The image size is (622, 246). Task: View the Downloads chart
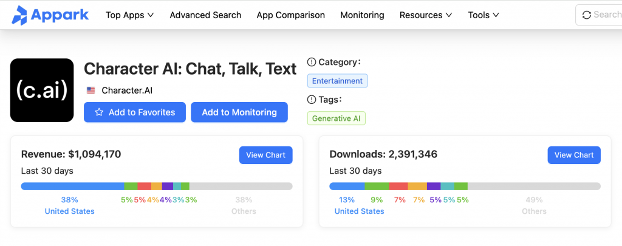coord(574,155)
